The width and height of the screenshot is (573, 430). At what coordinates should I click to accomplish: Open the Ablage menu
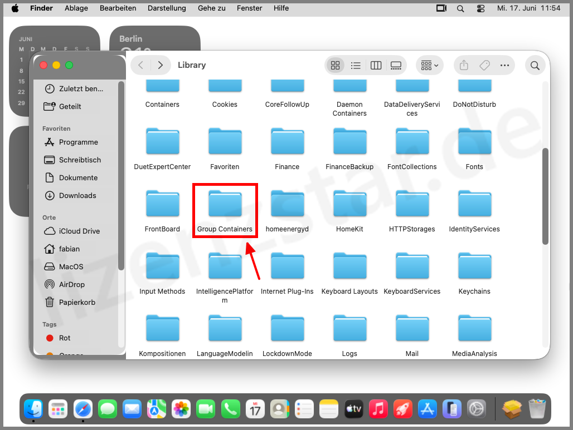pos(76,8)
